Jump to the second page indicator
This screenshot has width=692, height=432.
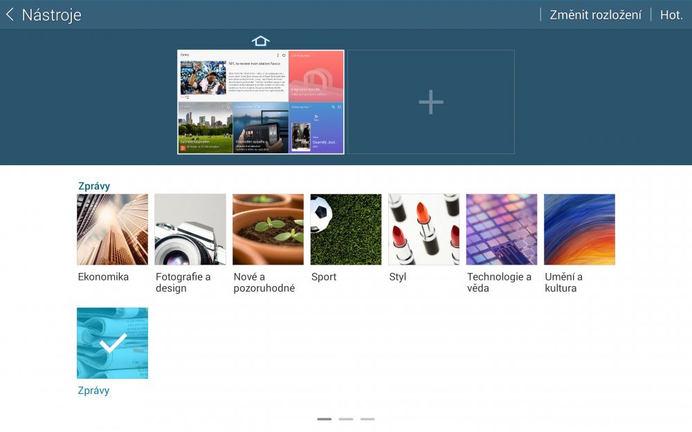coord(346,419)
